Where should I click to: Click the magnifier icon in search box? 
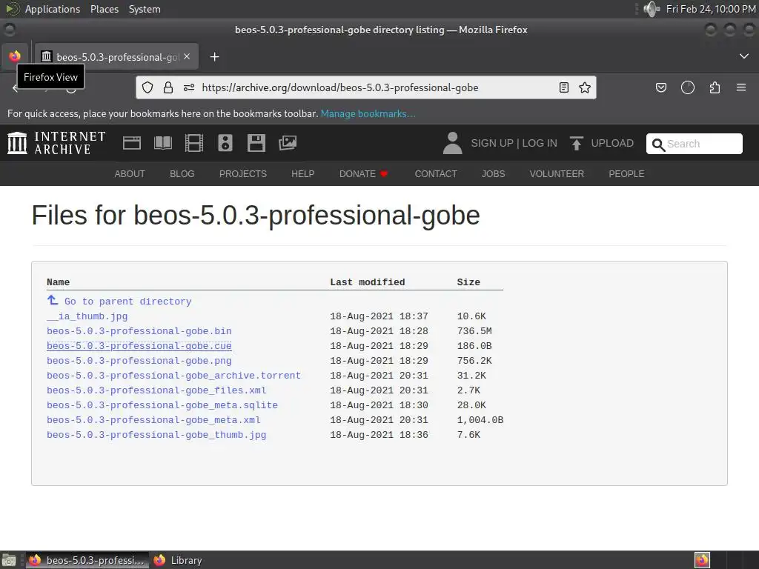658,144
